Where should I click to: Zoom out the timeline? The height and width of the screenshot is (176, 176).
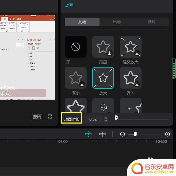click(122, 134)
